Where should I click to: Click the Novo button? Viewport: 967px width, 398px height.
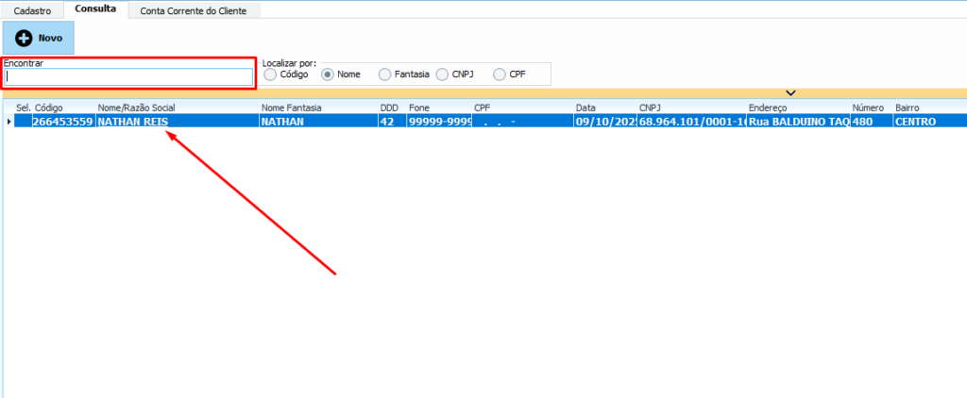(x=39, y=39)
